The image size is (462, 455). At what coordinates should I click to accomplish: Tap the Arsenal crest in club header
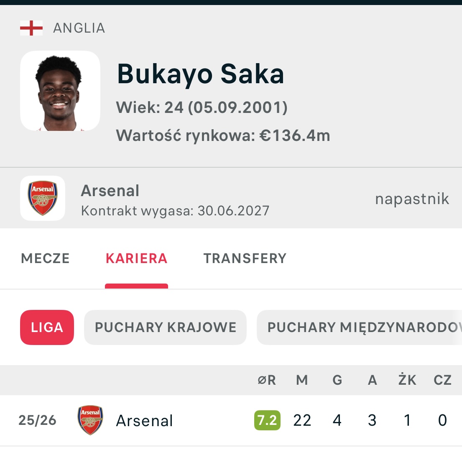coord(43,198)
